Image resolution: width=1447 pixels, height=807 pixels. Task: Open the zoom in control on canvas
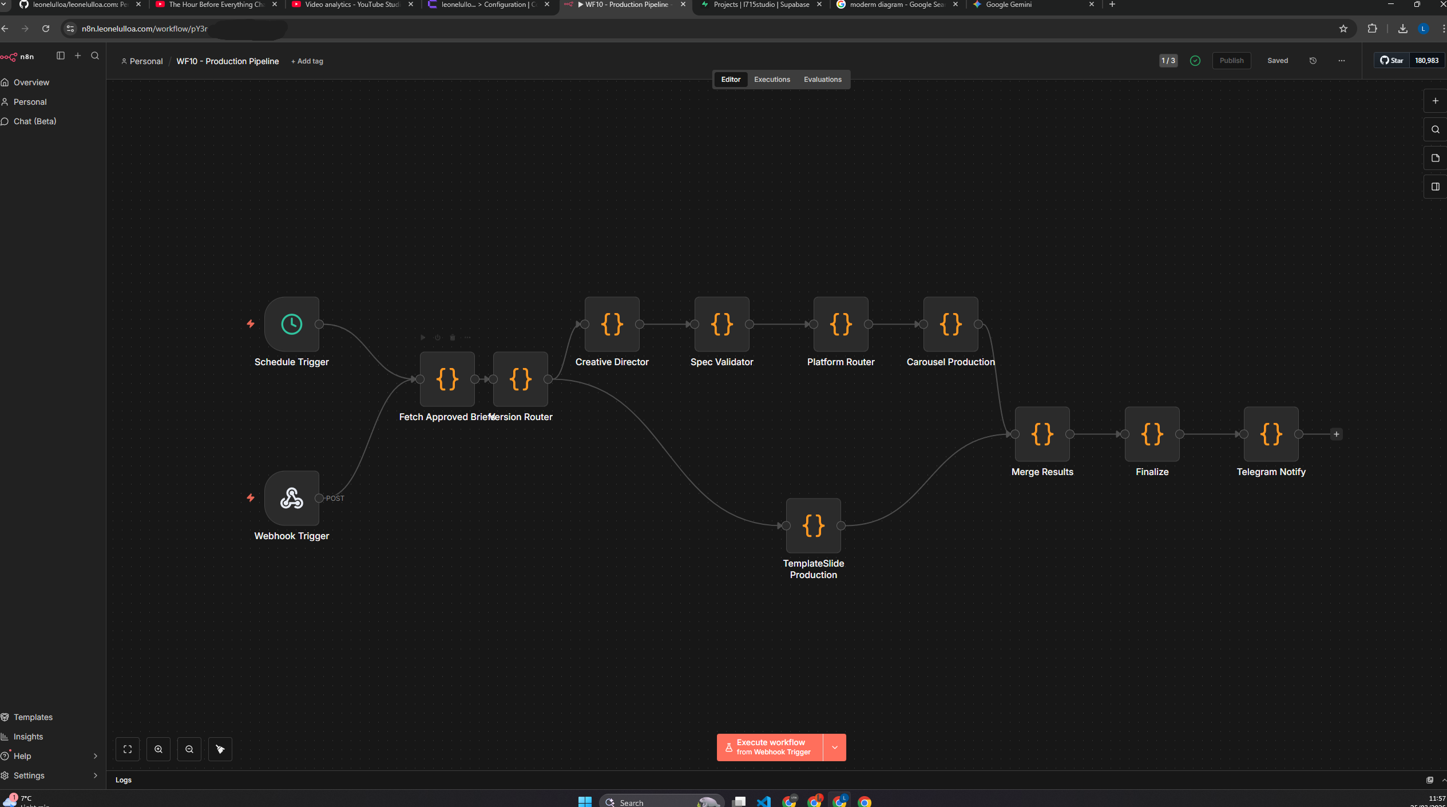[x=158, y=749]
